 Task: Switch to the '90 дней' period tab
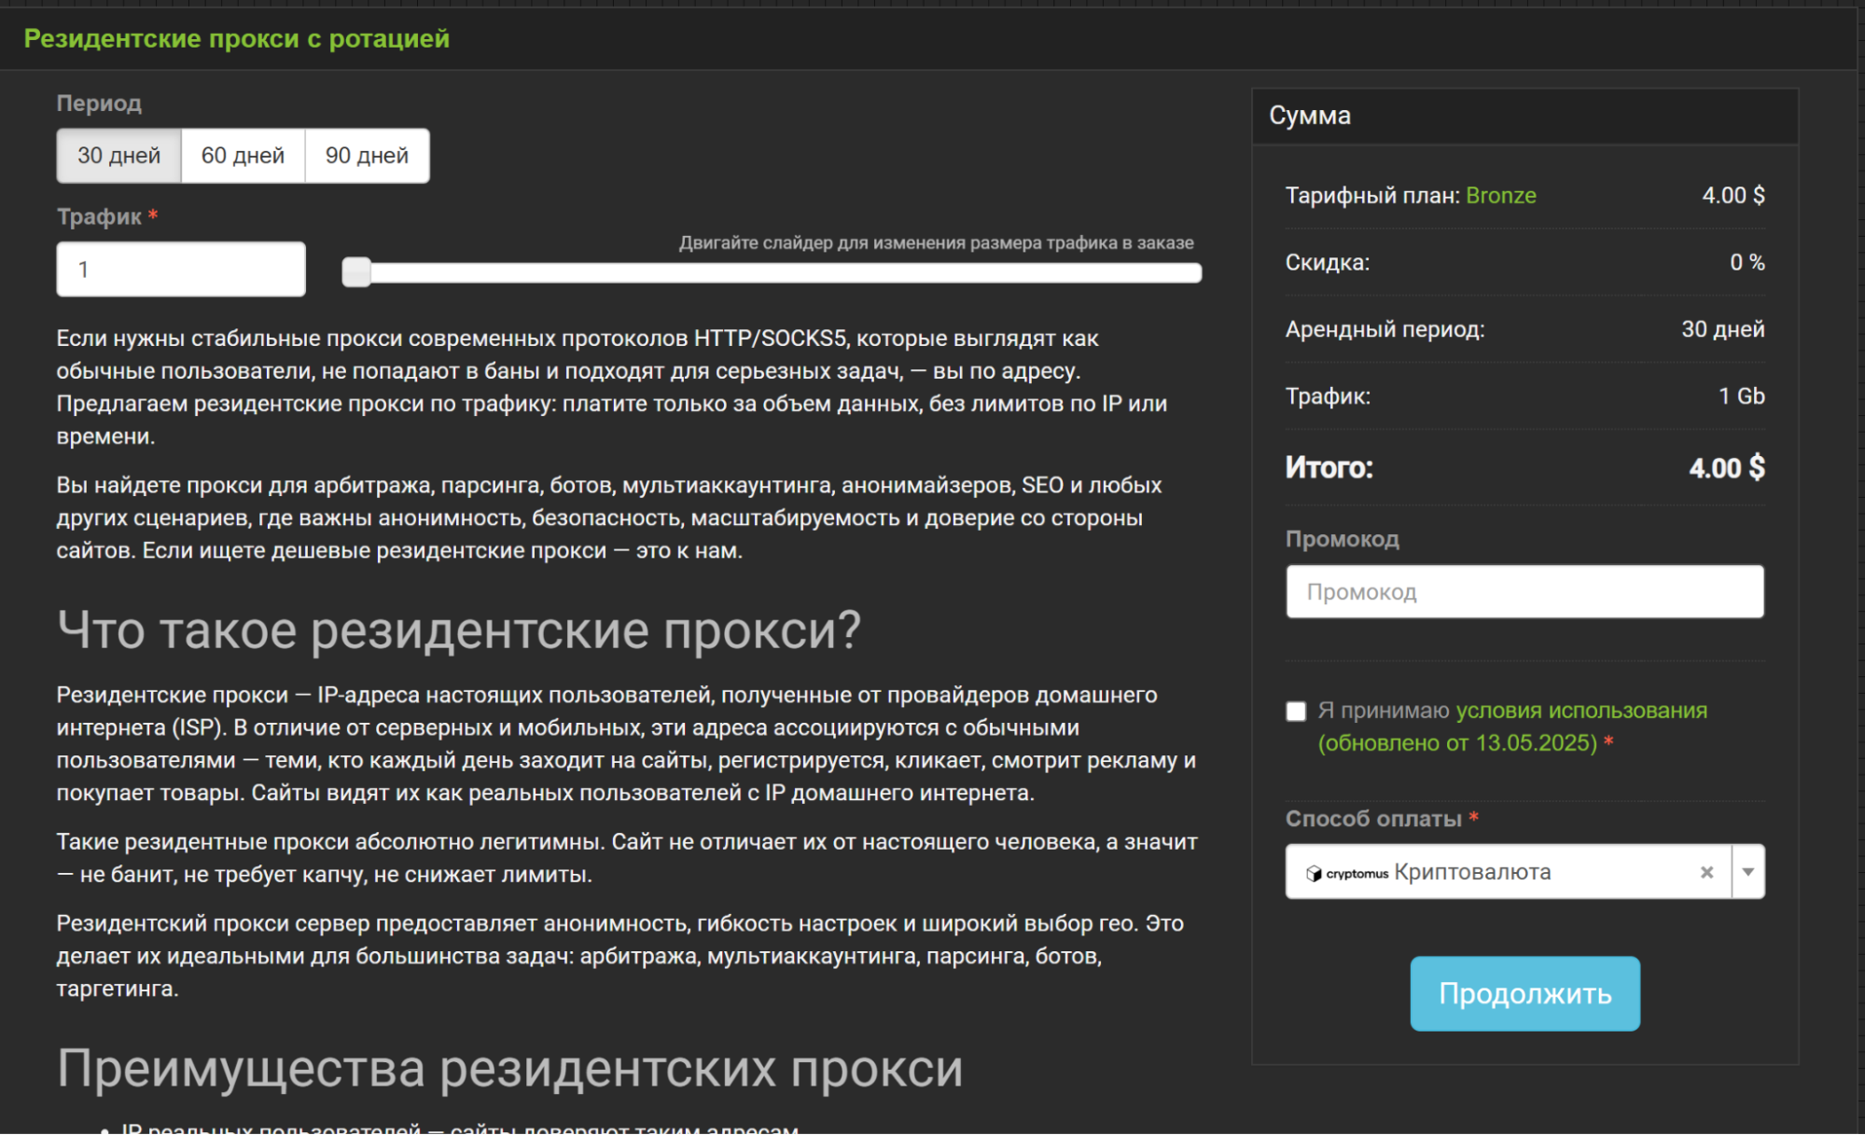point(366,155)
